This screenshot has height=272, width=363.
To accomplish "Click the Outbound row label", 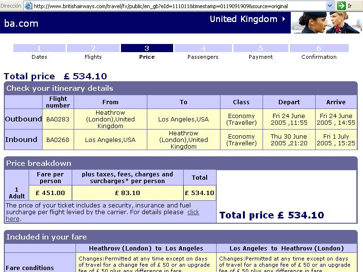I will point(23,119).
